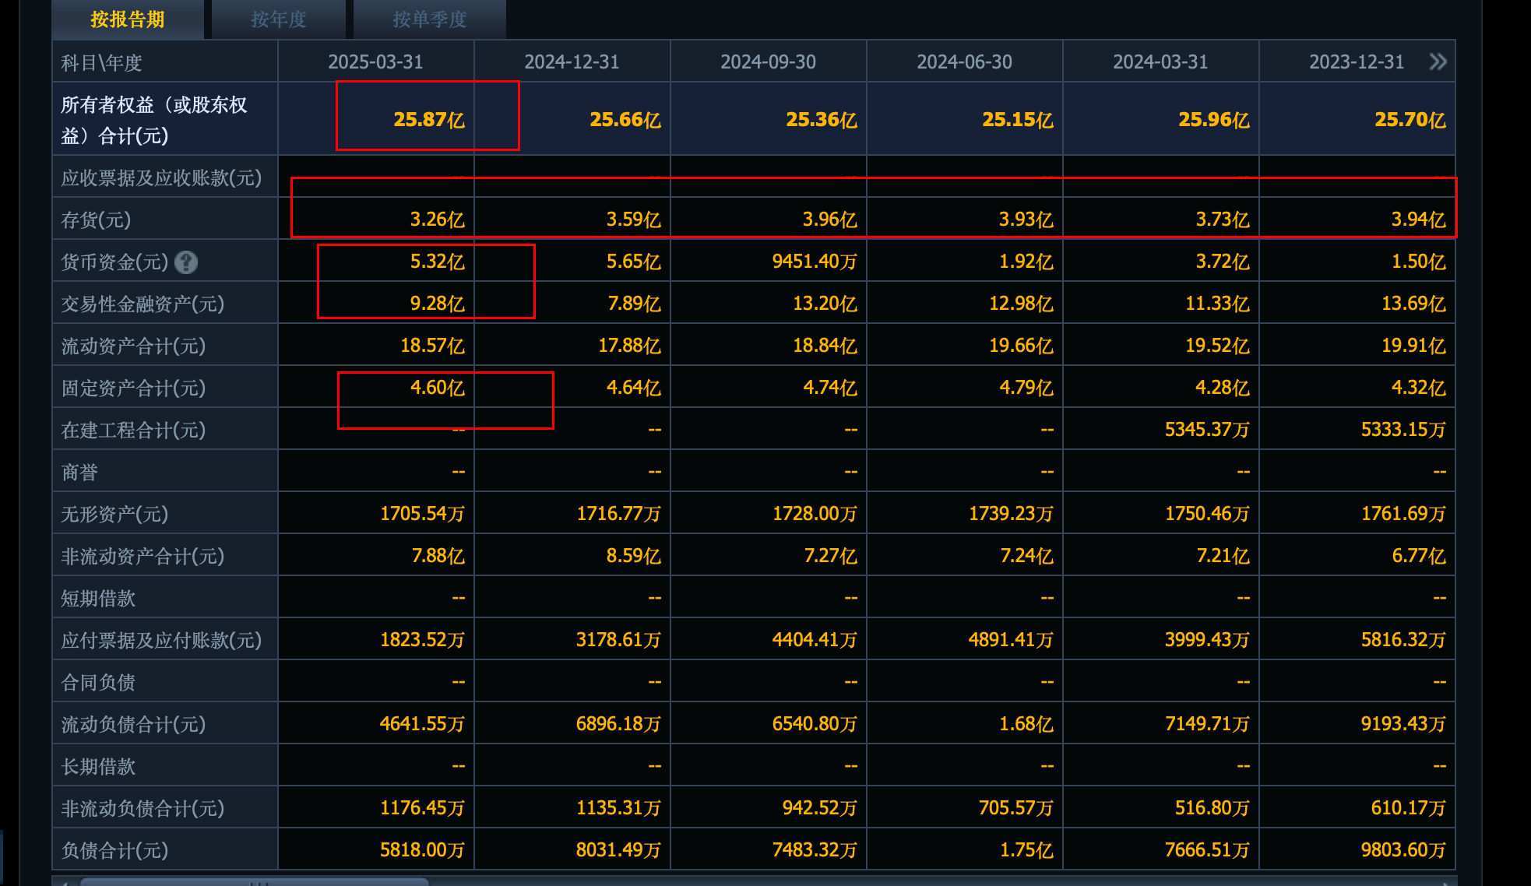Click the cash value 5.32亿

pos(438,262)
